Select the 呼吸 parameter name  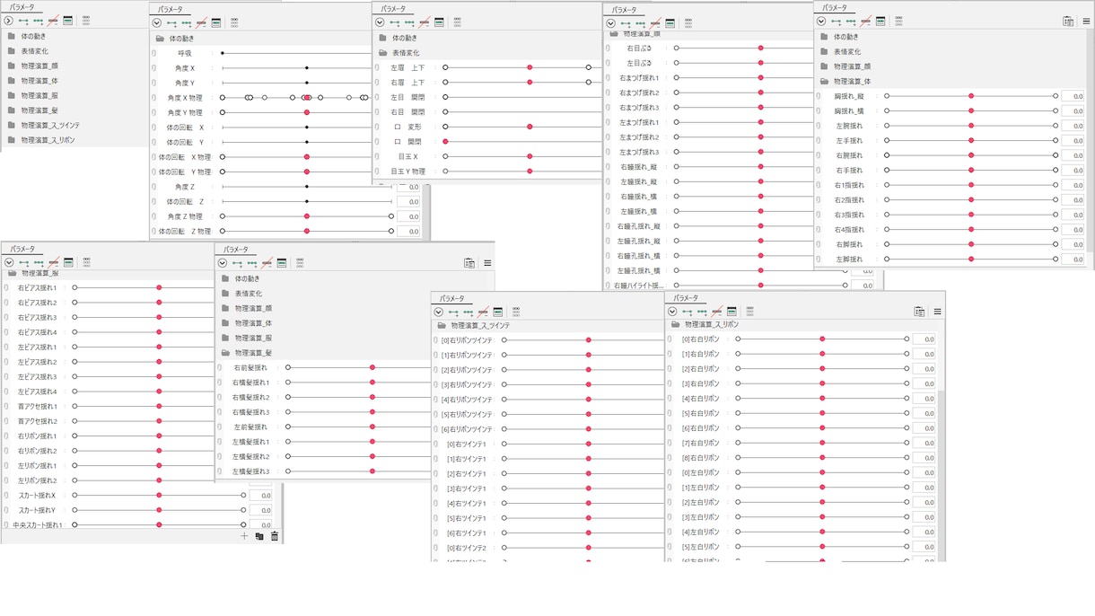[x=184, y=53]
